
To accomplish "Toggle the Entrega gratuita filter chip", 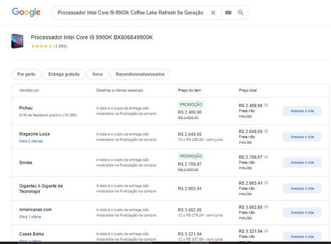I will click(x=64, y=74).
